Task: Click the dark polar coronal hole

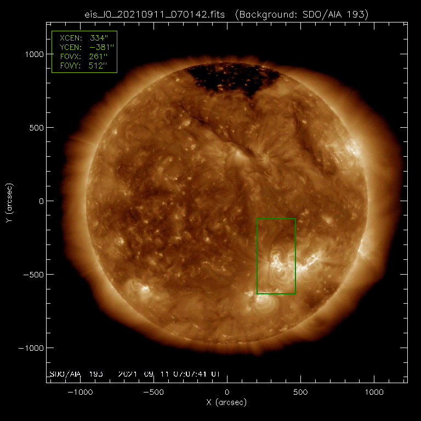Action: (233, 79)
